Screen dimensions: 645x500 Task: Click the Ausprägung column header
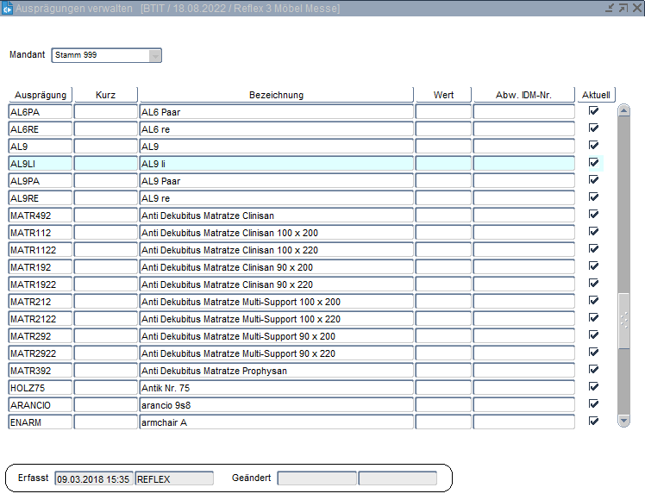click(x=41, y=95)
